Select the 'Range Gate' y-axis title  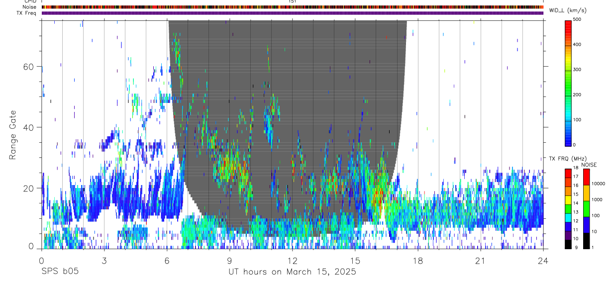click(13, 134)
